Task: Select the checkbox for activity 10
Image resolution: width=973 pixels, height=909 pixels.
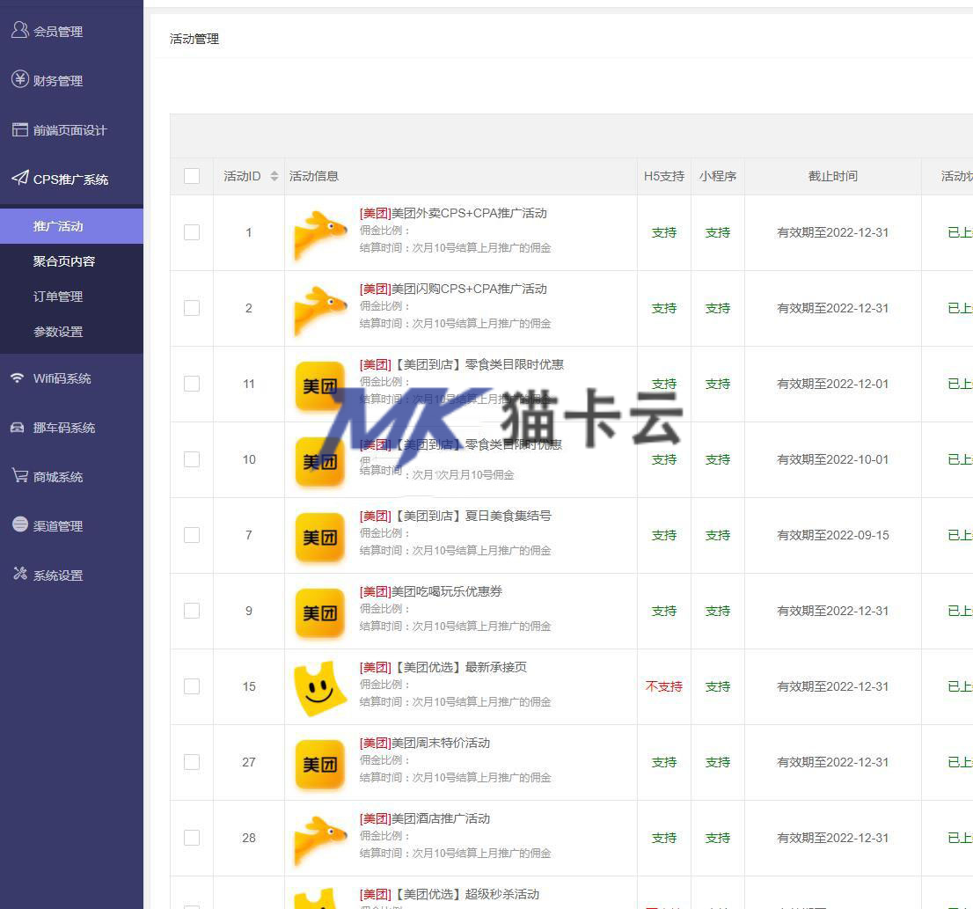Action: click(192, 459)
